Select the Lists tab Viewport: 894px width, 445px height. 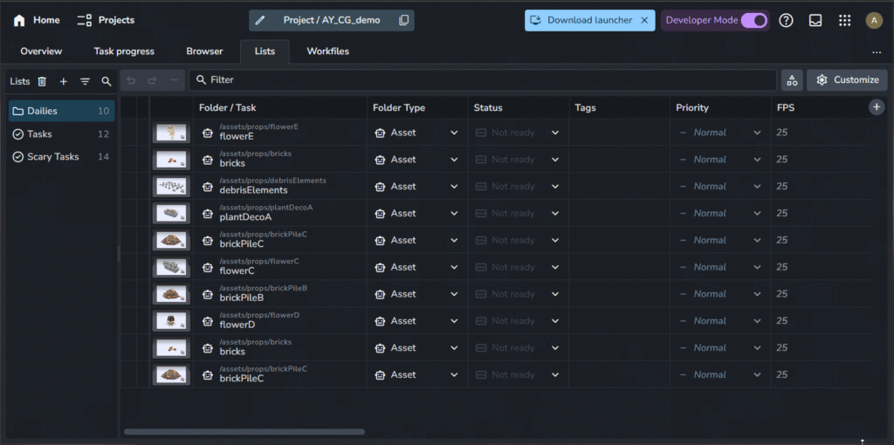click(265, 51)
